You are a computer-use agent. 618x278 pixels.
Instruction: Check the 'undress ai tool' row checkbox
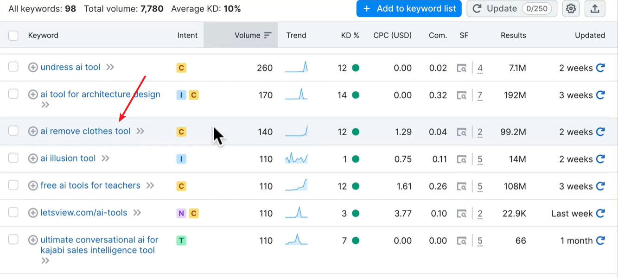pyautogui.click(x=13, y=67)
